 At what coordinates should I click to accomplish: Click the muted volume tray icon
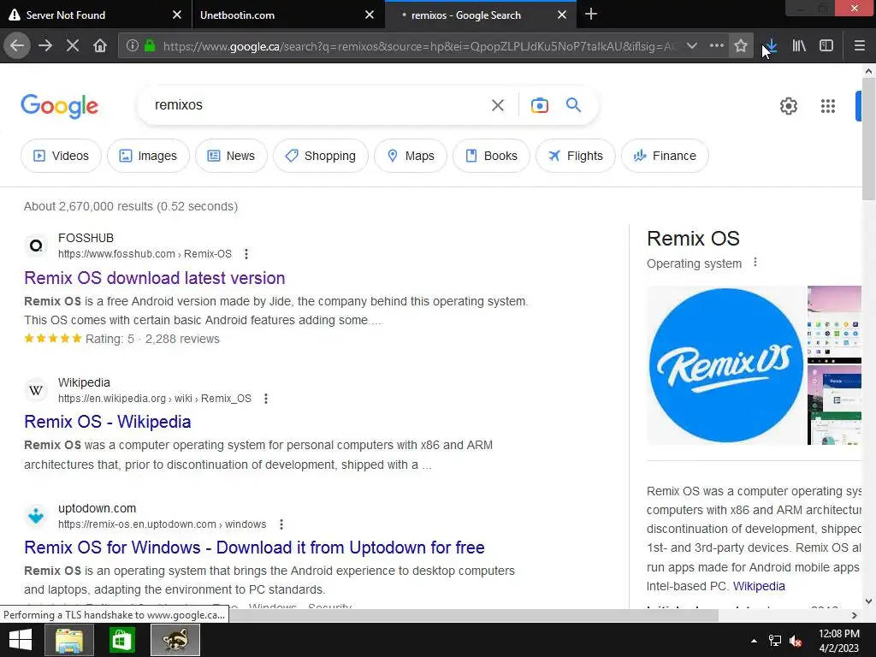click(x=796, y=641)
